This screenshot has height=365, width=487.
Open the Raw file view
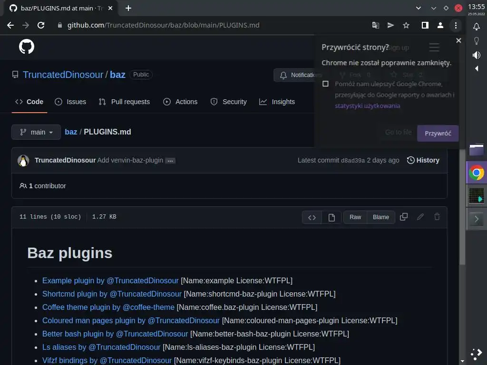point(355,217)
